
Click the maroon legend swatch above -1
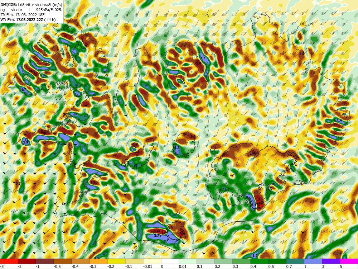click(x=45, y=261)
